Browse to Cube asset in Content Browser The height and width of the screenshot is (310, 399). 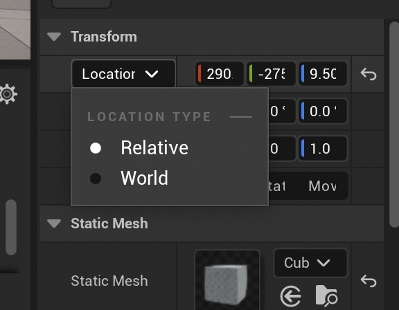click(x=326, y=295)
